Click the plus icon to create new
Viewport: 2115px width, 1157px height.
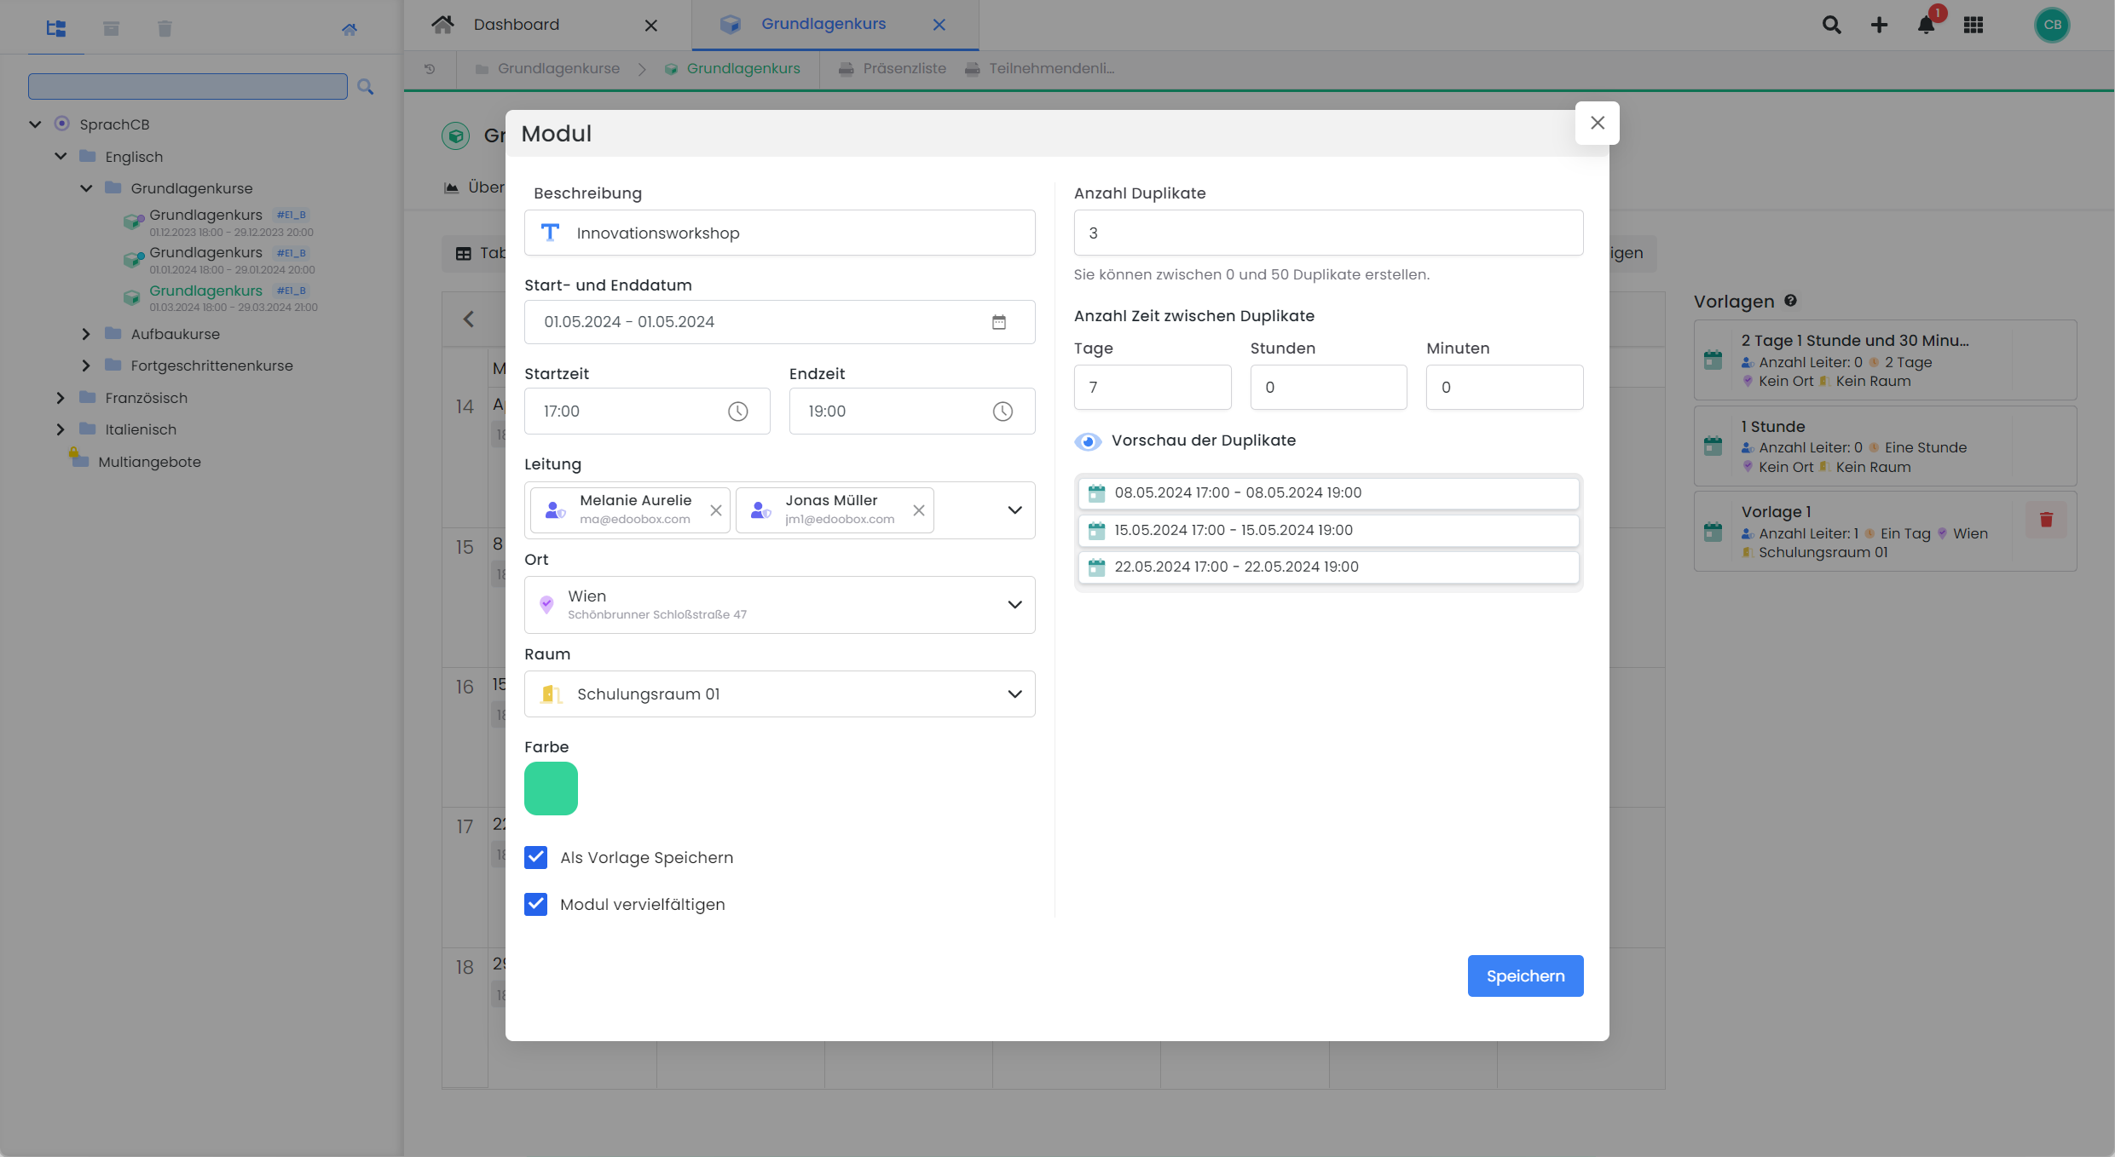pos(1878,25)
